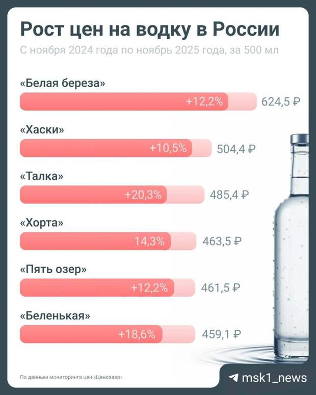
Task: Click the 504,4 ₽ price value
Action: tap(236, 149)
